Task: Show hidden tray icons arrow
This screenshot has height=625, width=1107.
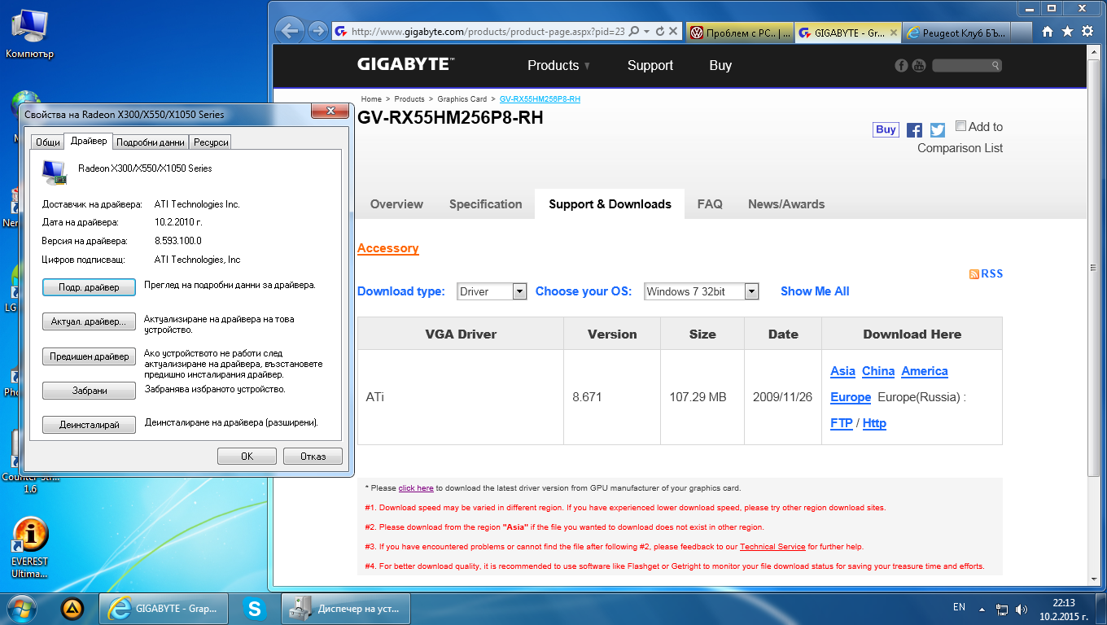Action: point(982,609)
